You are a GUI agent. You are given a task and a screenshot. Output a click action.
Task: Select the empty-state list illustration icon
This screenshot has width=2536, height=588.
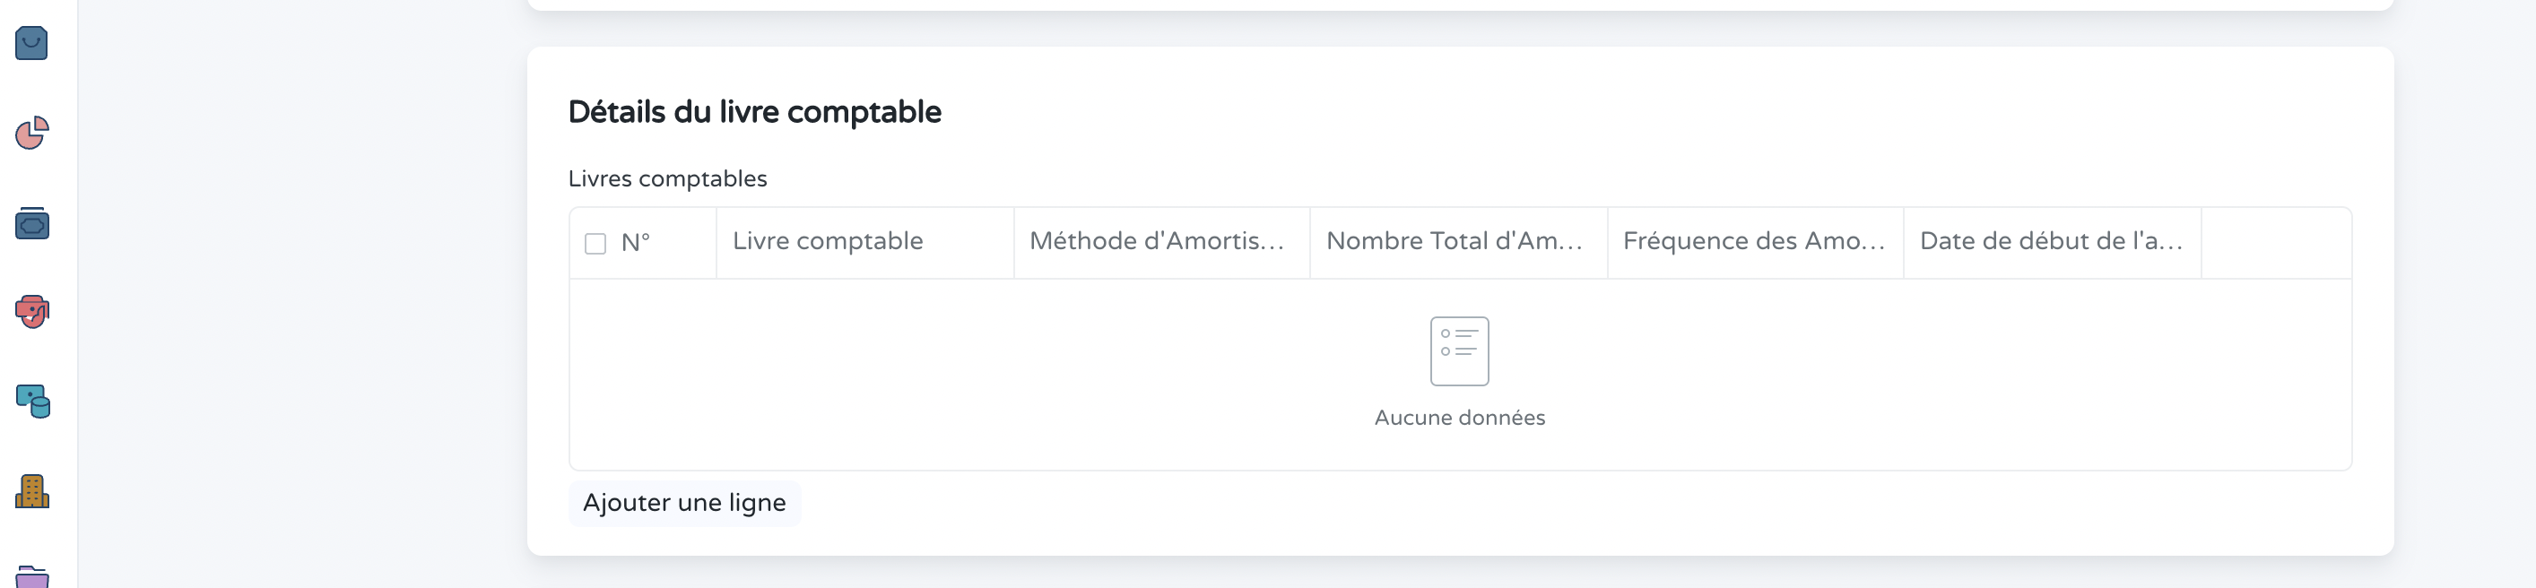coord(1459,351)
